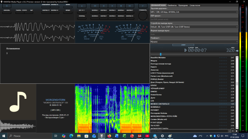
Task: Select the track ПОЧЕМУ?
Action: click(193, 110)
